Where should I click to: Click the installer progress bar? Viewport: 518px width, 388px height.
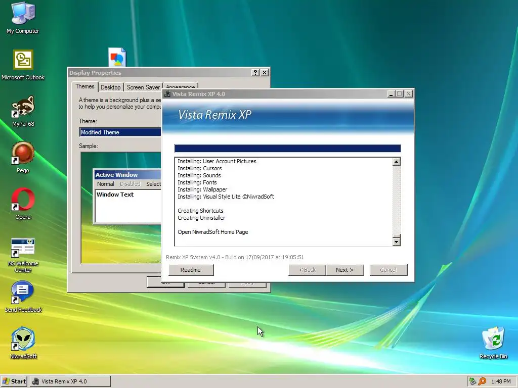click(x=287, y=149)
